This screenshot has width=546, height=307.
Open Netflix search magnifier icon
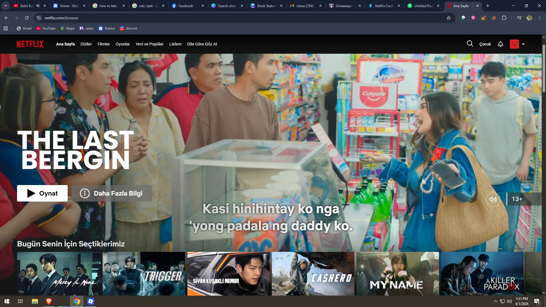pyautogui.click(x=470, y=44)
